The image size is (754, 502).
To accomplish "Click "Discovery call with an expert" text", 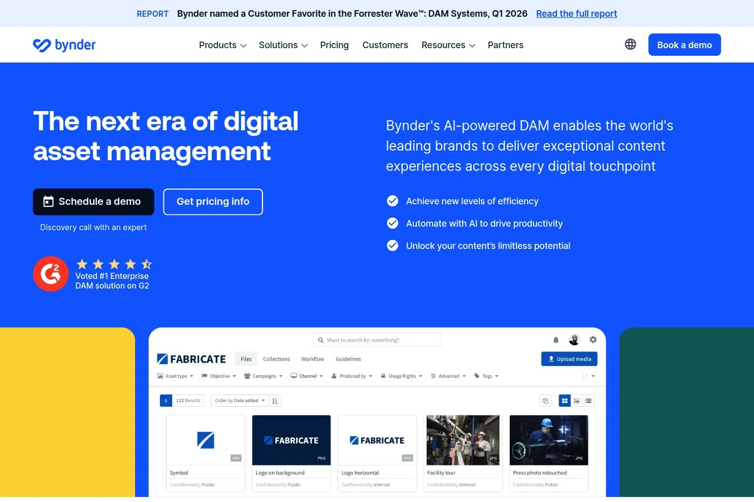I will pos(93,228).
